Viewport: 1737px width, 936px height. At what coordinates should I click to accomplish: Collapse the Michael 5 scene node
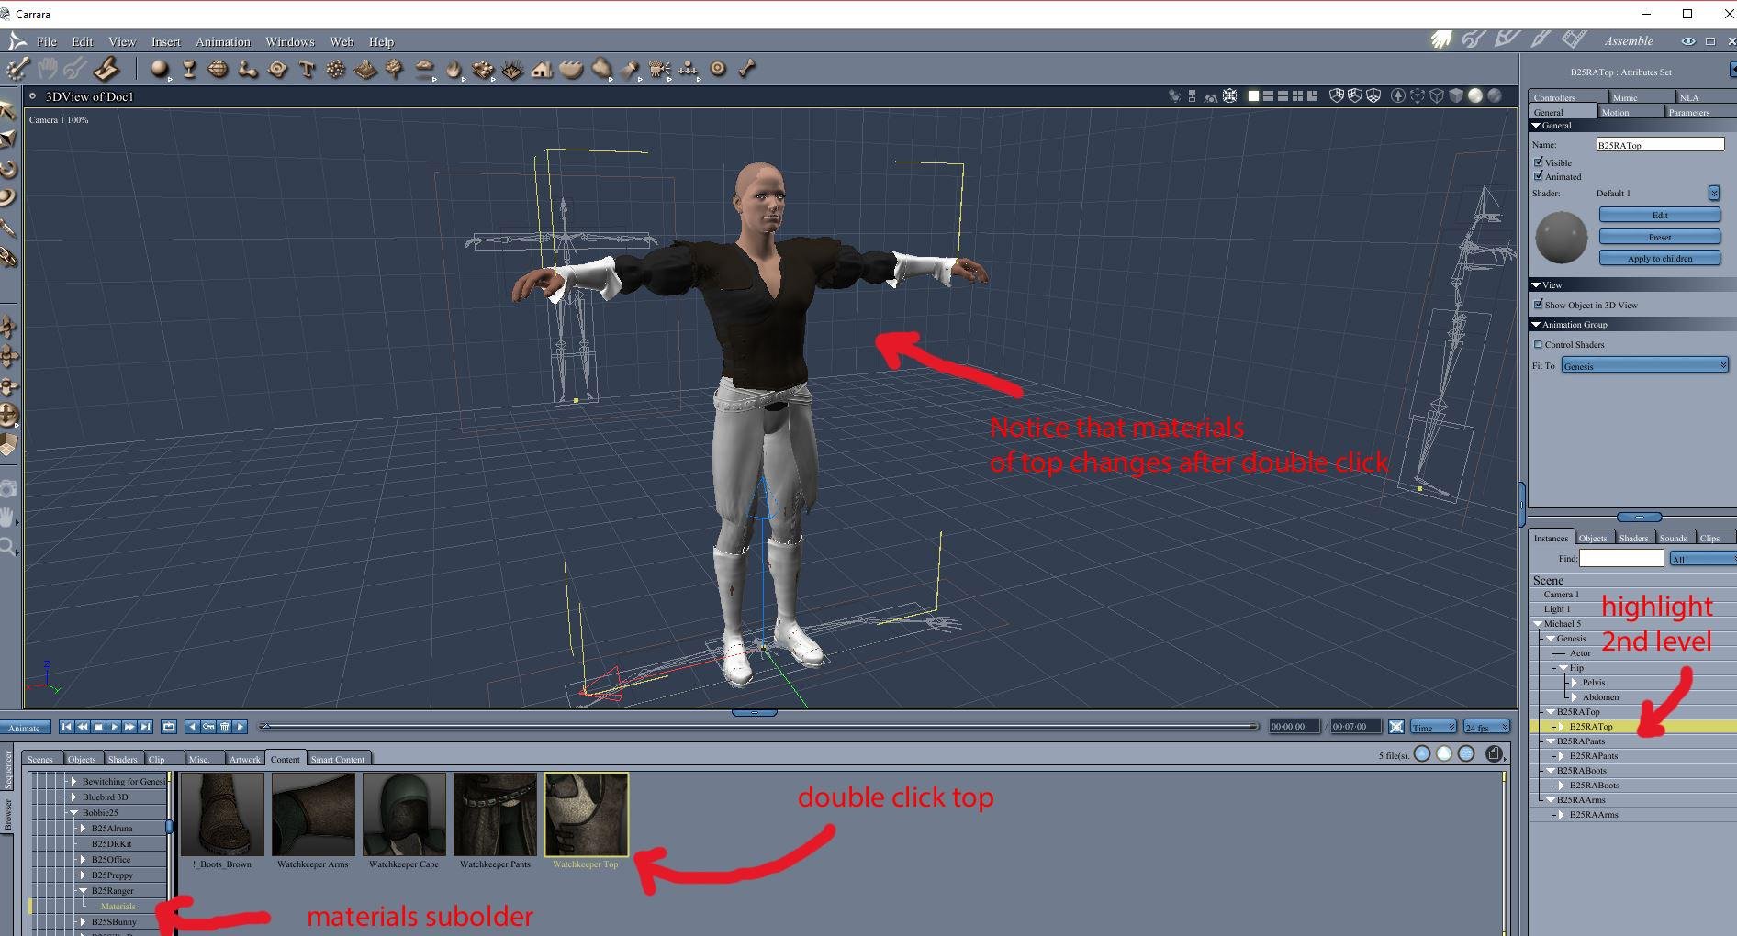point(1538,624)
